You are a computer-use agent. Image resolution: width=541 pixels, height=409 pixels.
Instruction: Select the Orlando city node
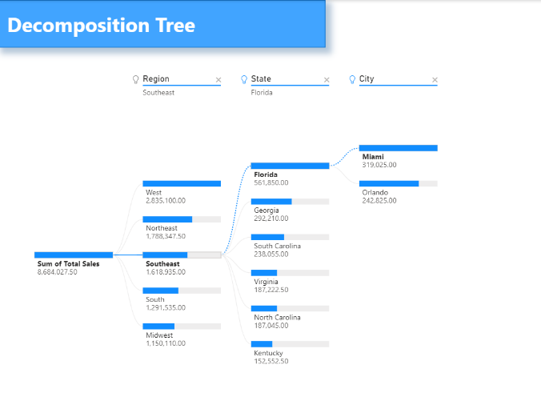pyautogui.click(x=399, y=192)
